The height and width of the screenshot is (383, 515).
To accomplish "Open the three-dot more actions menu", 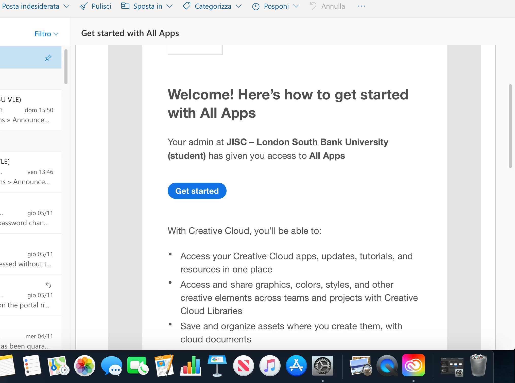I will click(x=361, y=6).
